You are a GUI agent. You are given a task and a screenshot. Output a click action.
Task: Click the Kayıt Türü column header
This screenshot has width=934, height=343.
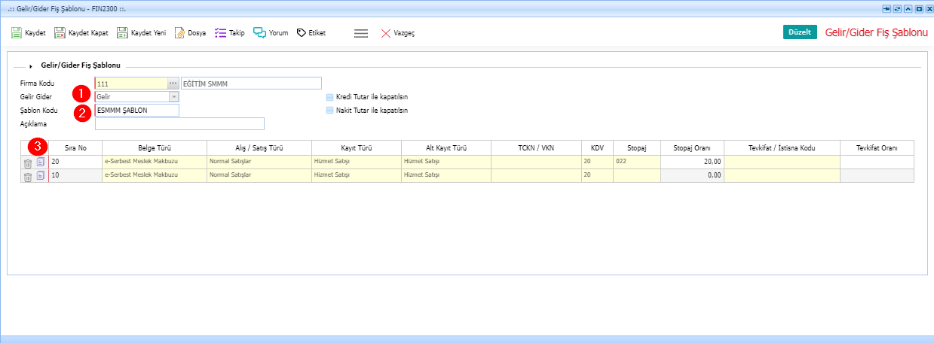[356, 147]
